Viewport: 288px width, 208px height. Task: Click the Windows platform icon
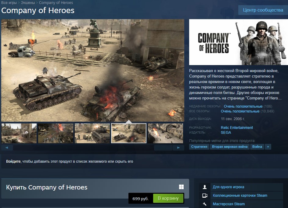point(181,187)
